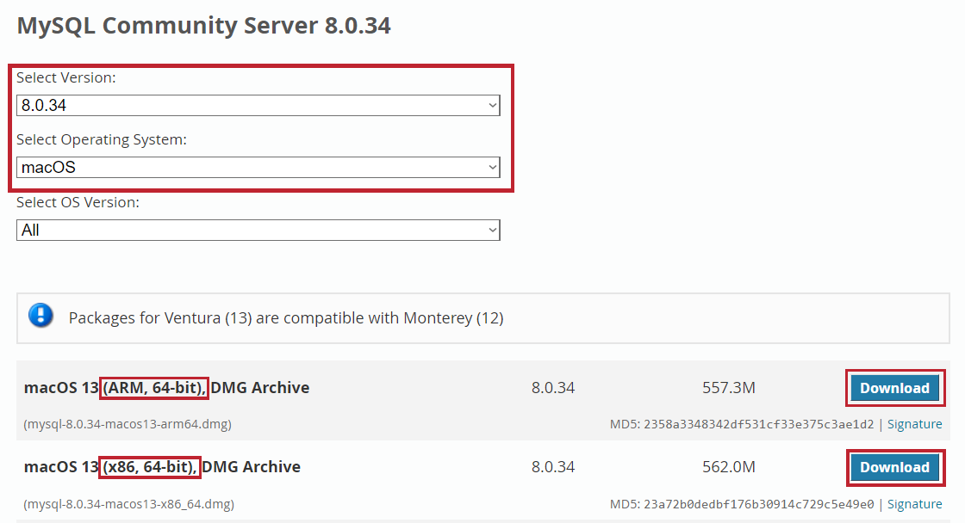This screenshot has width=965, height=523.
Task: Click the MySQL Community Server 8.0.34 heading
Action: [203, 26]
